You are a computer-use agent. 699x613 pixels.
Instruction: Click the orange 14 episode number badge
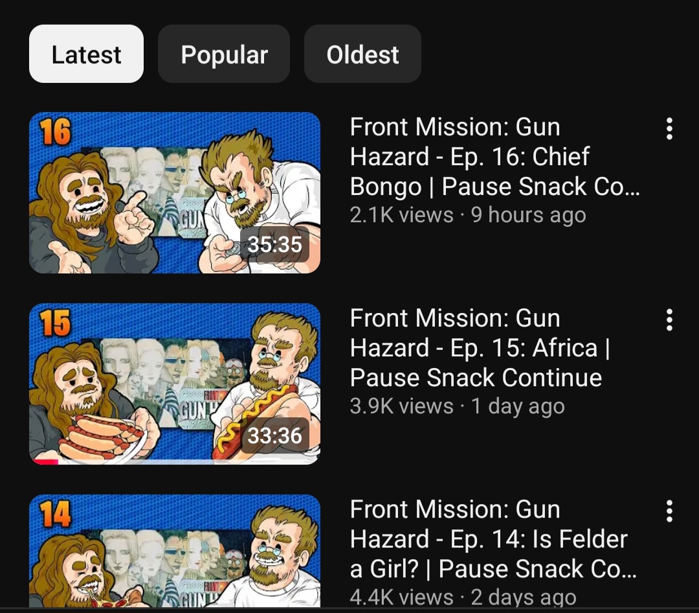(x=55, y=514)
